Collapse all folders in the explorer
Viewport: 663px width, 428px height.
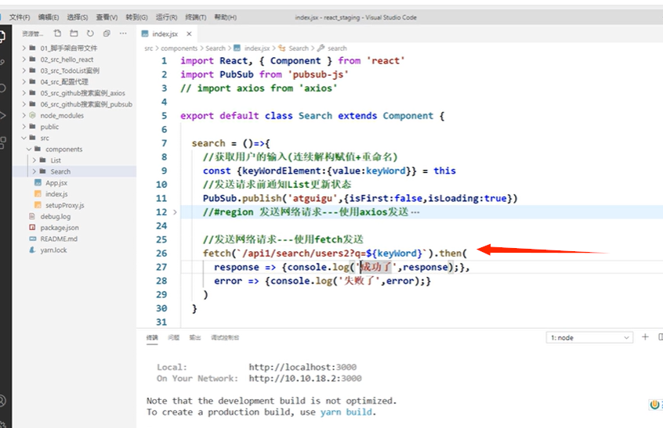(x=107, y=34)
